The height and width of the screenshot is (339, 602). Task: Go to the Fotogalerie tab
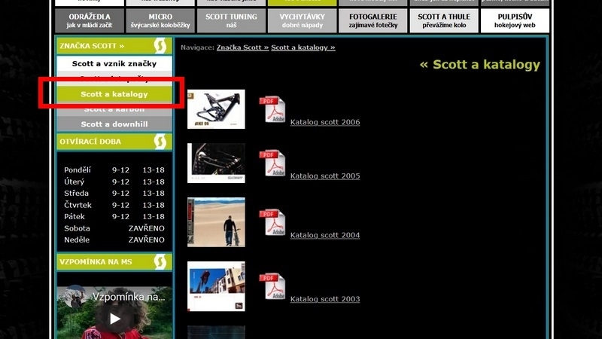tap(373, 21)
